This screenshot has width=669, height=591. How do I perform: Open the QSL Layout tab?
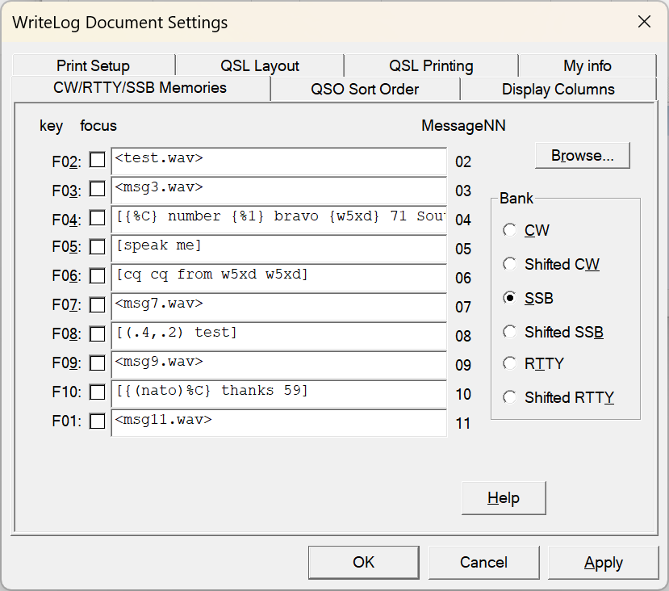point(259,66)
